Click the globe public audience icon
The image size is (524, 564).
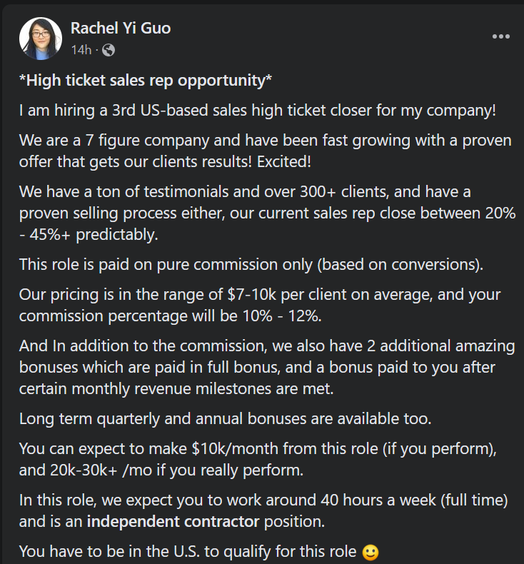click(109, 50)
